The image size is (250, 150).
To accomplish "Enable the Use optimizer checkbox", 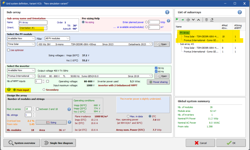I will 9,50.
